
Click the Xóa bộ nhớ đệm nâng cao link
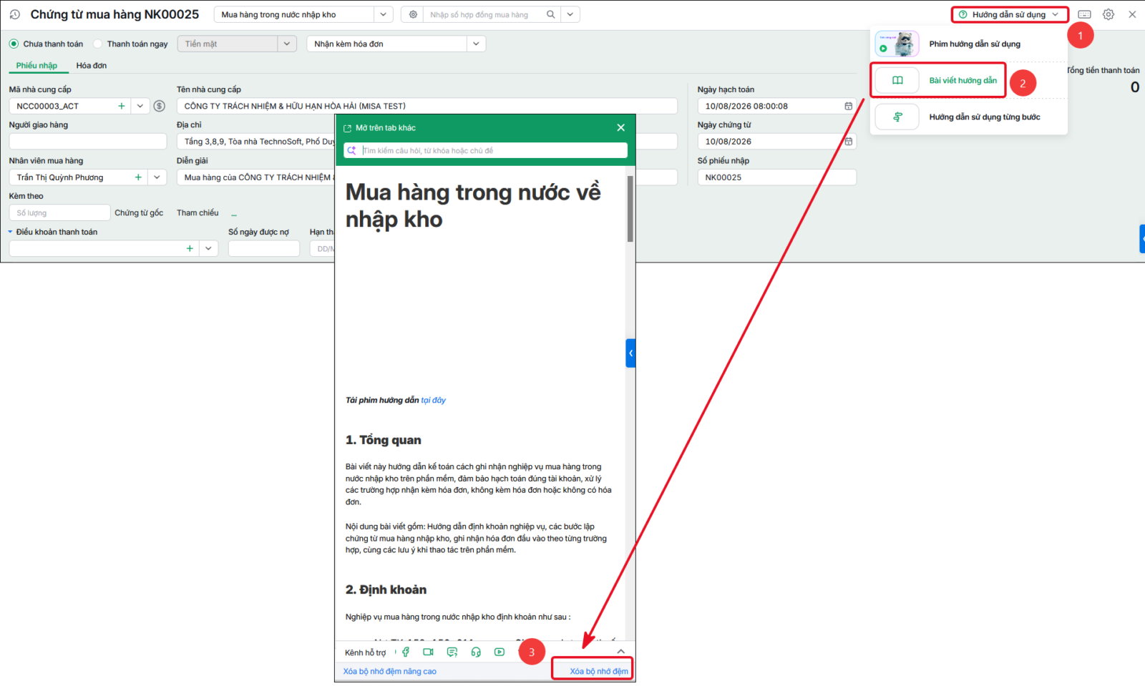pos(390,671)
